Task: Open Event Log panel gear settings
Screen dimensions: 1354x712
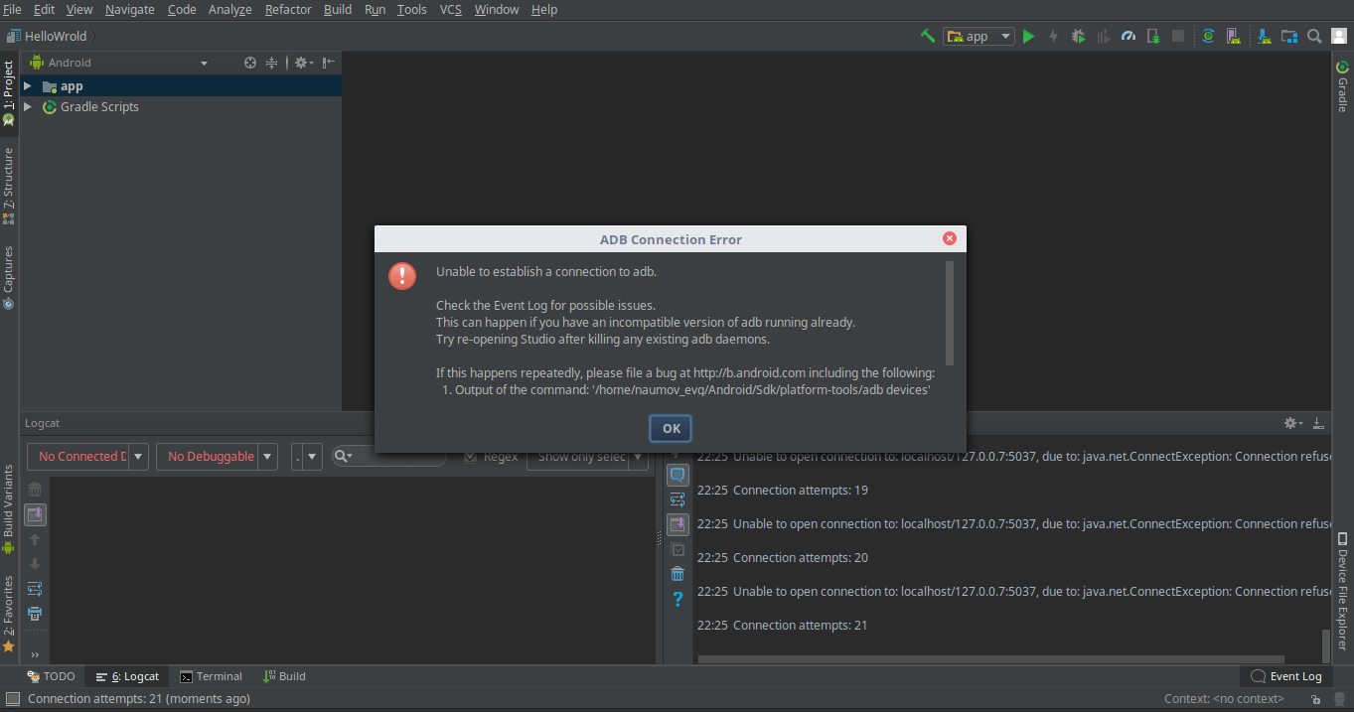Action: (1292, 423)
